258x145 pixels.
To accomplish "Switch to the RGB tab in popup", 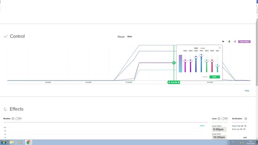I will 196,48.
